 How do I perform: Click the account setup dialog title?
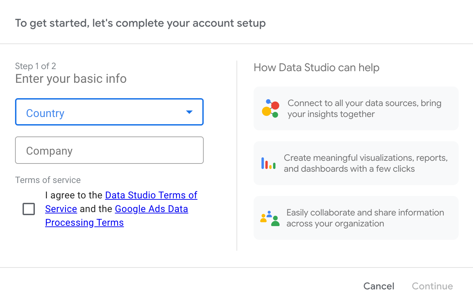[x=140, y=23]
